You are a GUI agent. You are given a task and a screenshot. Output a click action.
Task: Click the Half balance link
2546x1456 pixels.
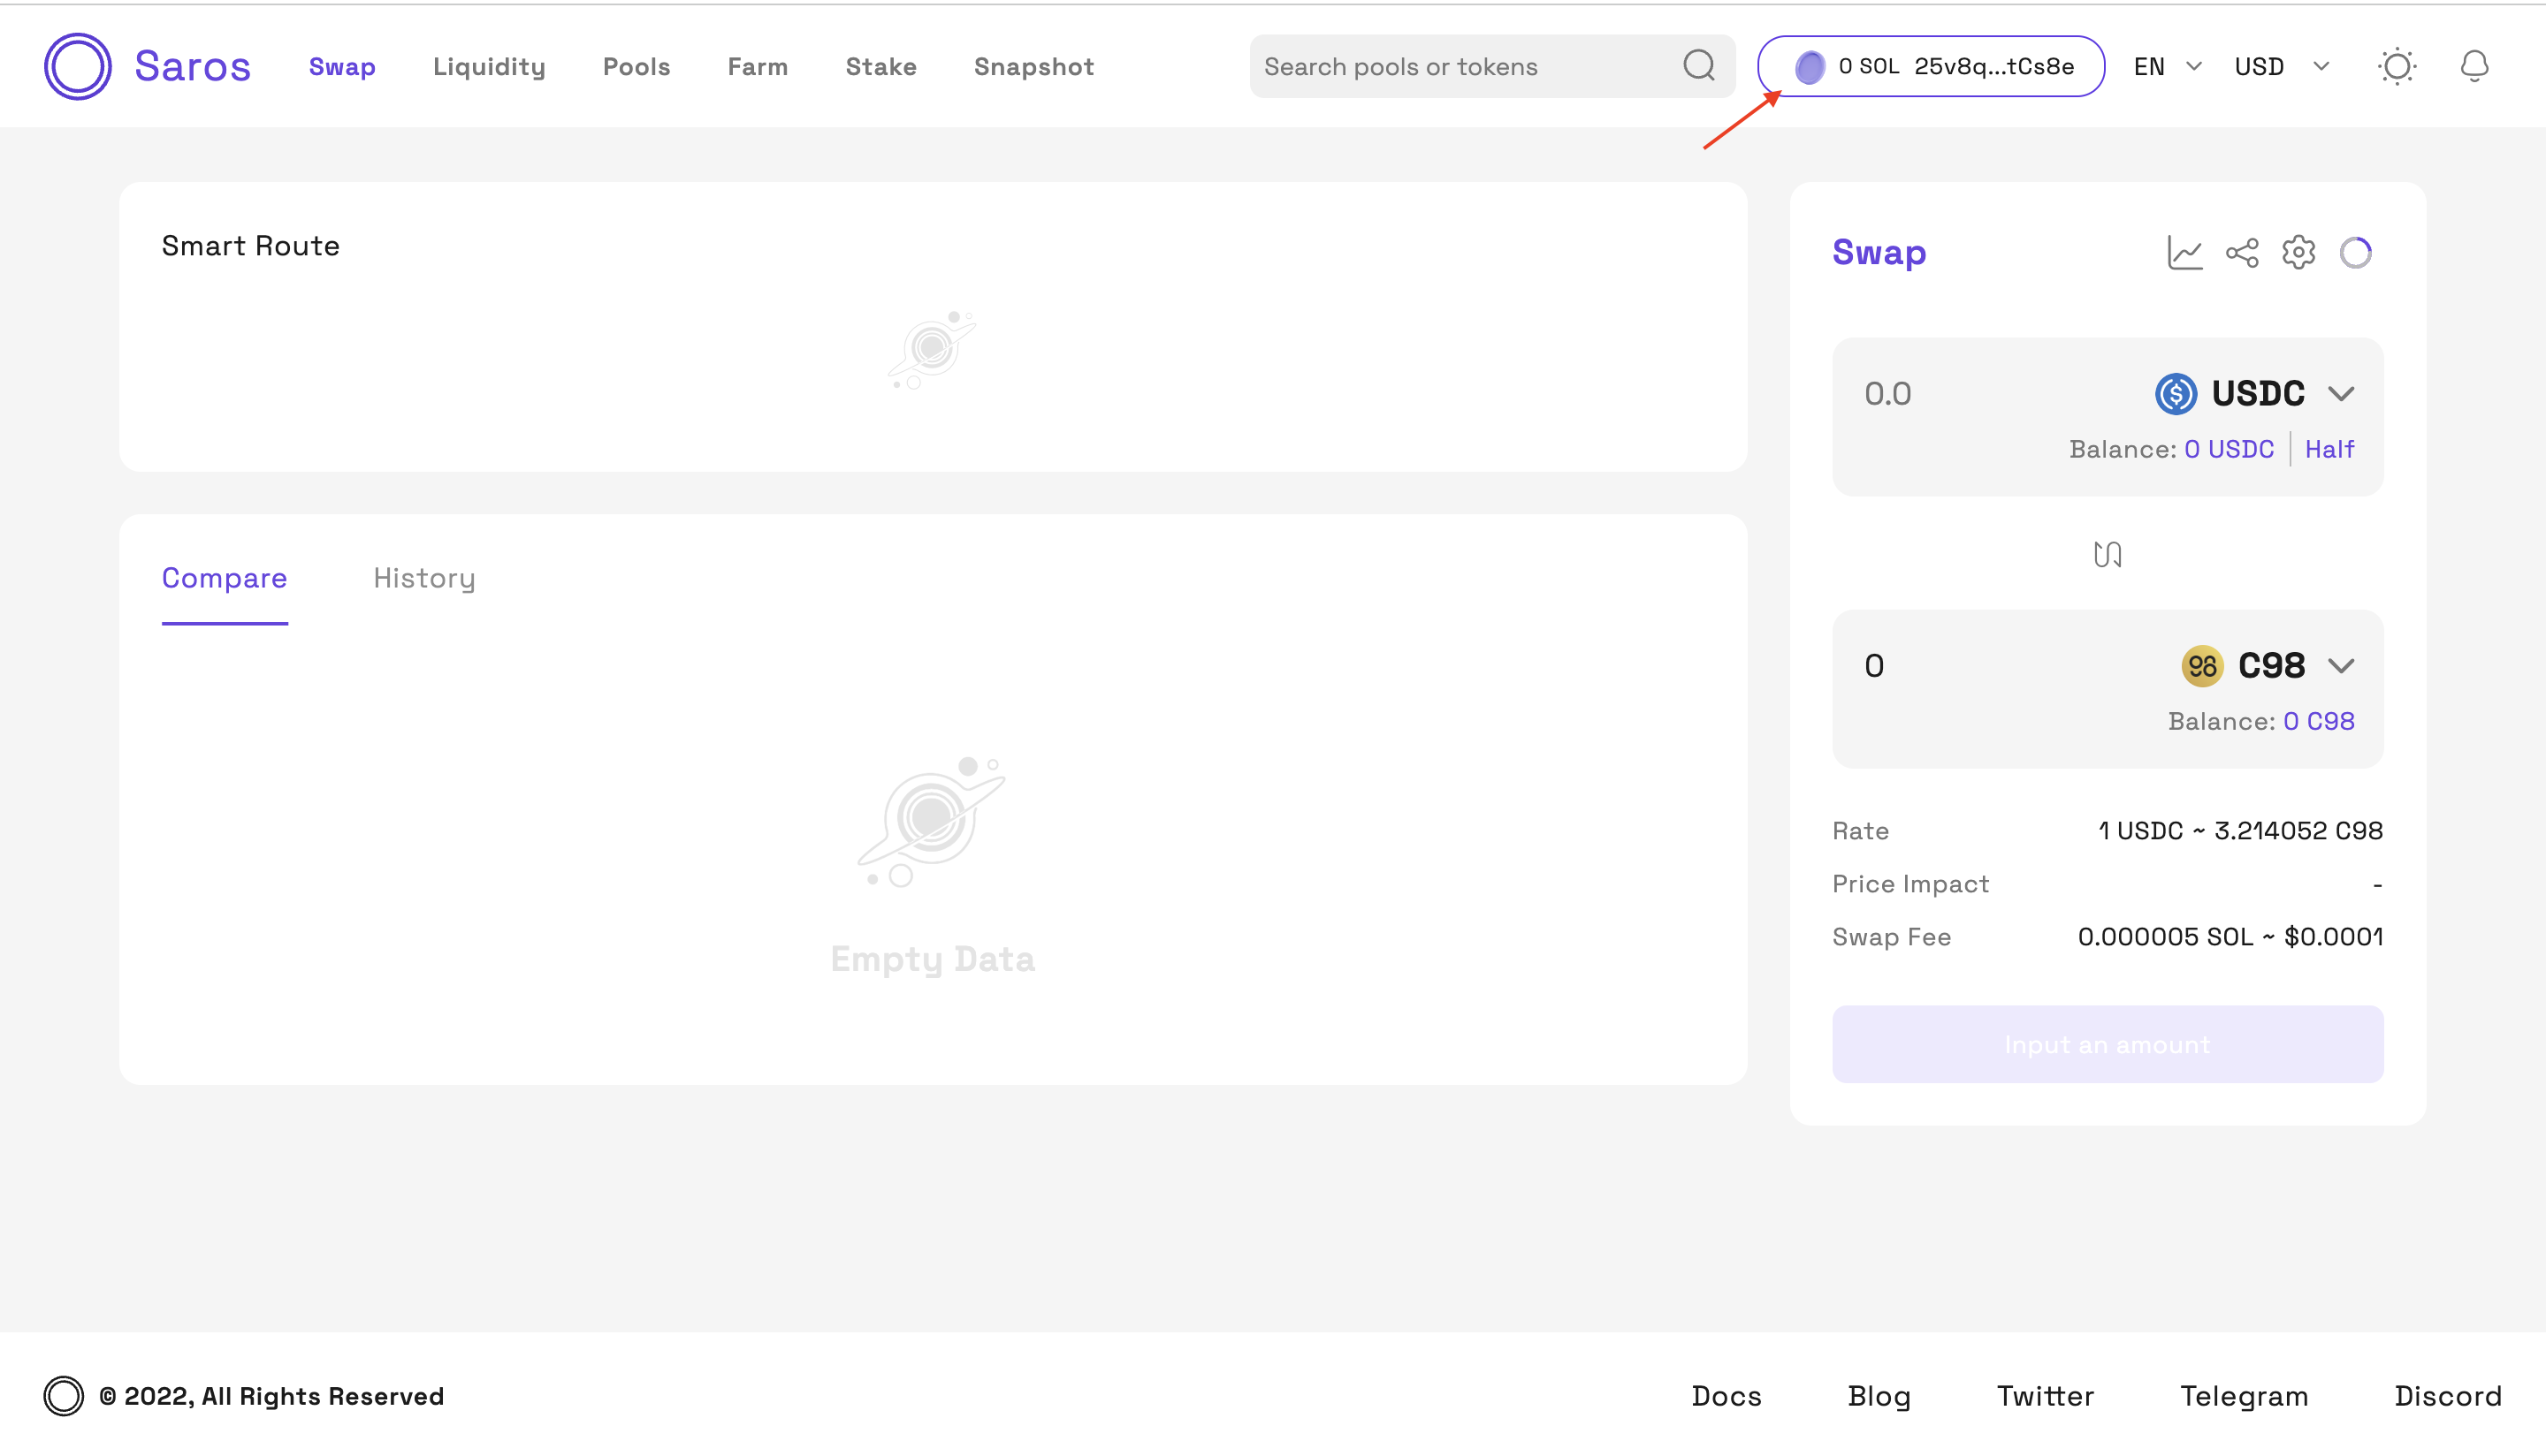[2329, 449]
